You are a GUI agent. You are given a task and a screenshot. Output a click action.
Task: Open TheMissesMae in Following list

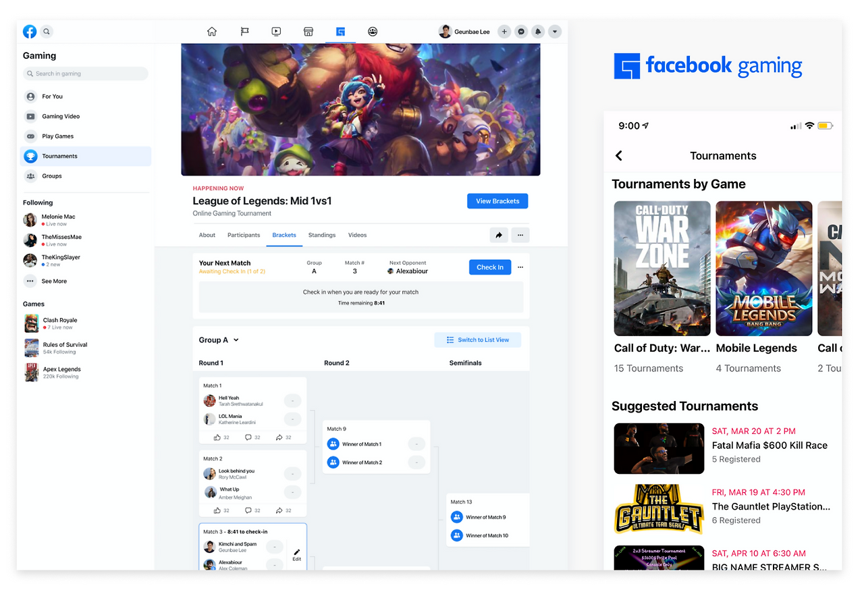click(53, 240)
